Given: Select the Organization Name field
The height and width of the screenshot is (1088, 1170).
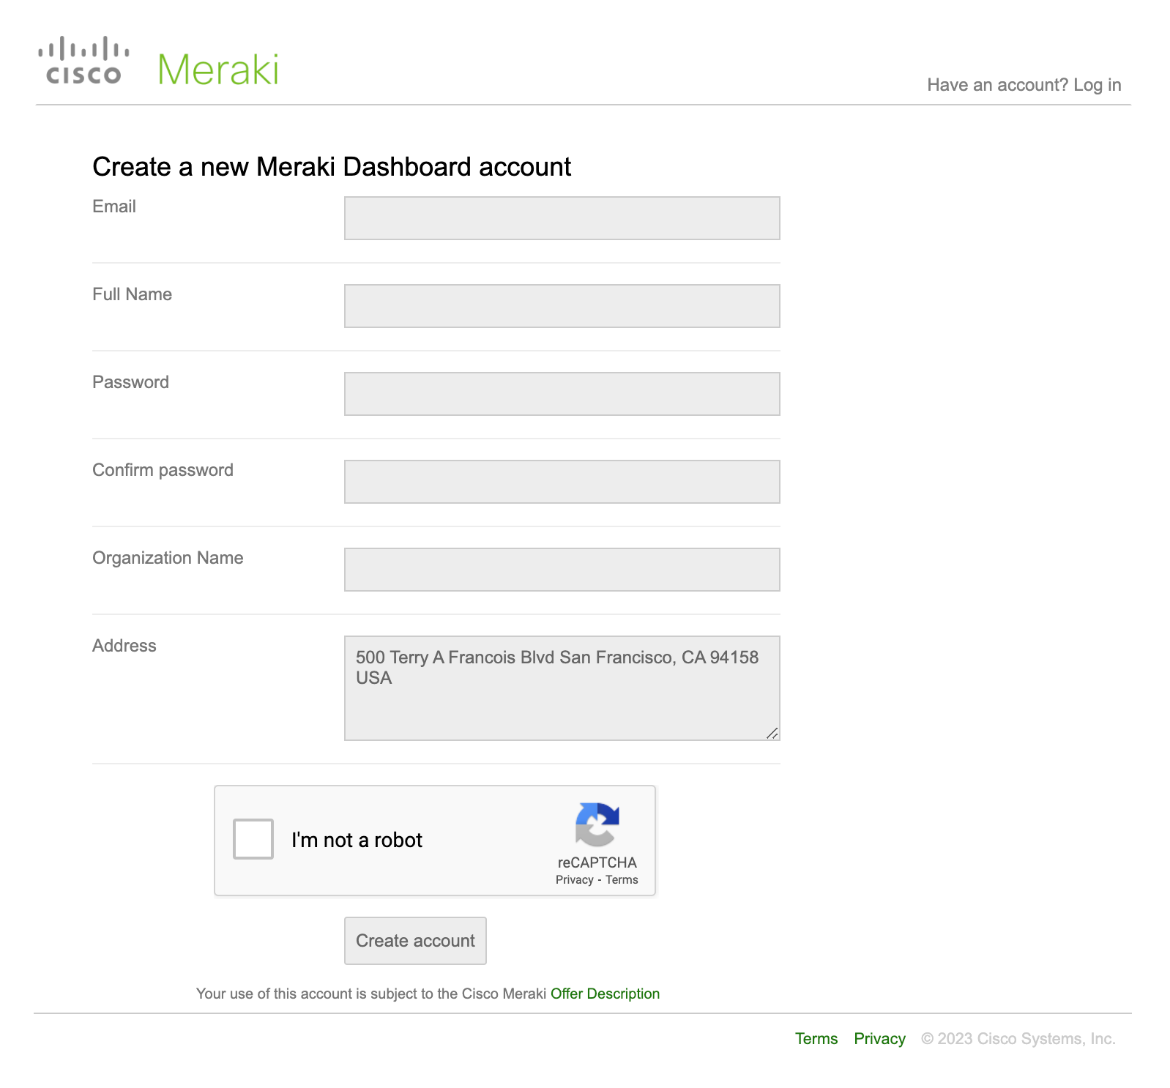Looking at the screenshot, I should coord(562,570).
